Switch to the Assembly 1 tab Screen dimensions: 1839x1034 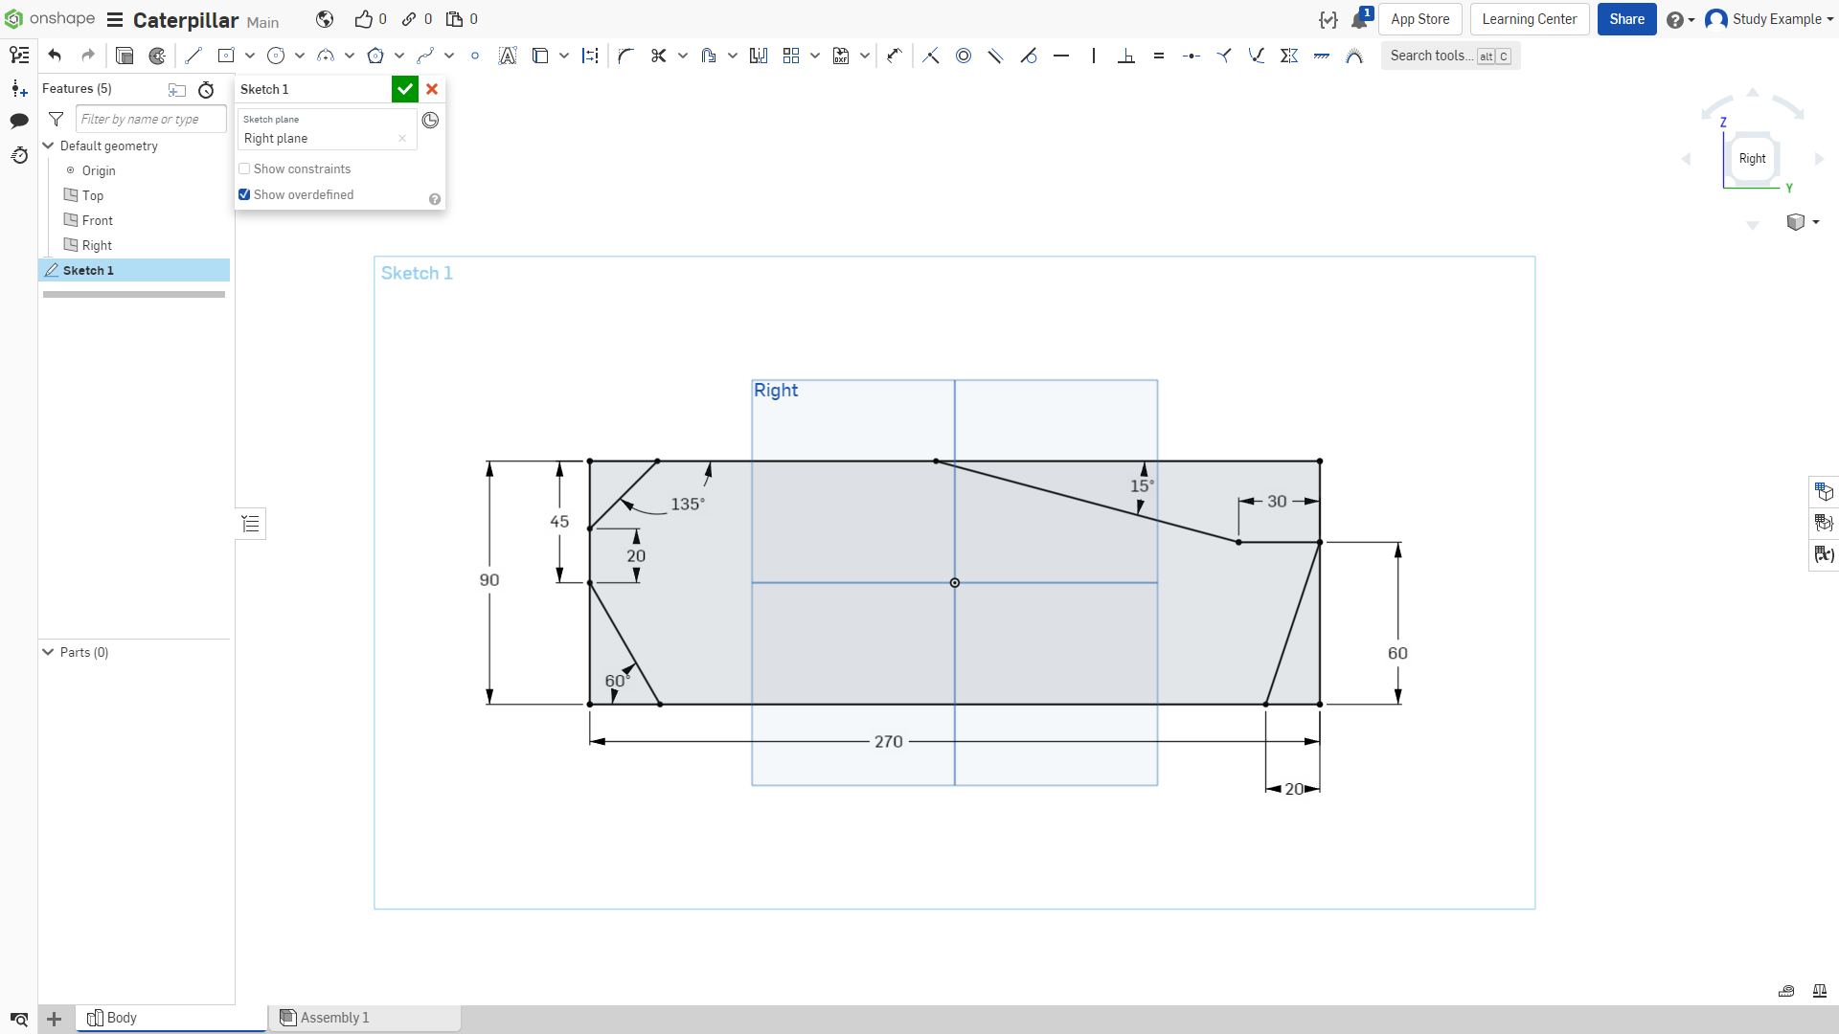point(364,1018)
